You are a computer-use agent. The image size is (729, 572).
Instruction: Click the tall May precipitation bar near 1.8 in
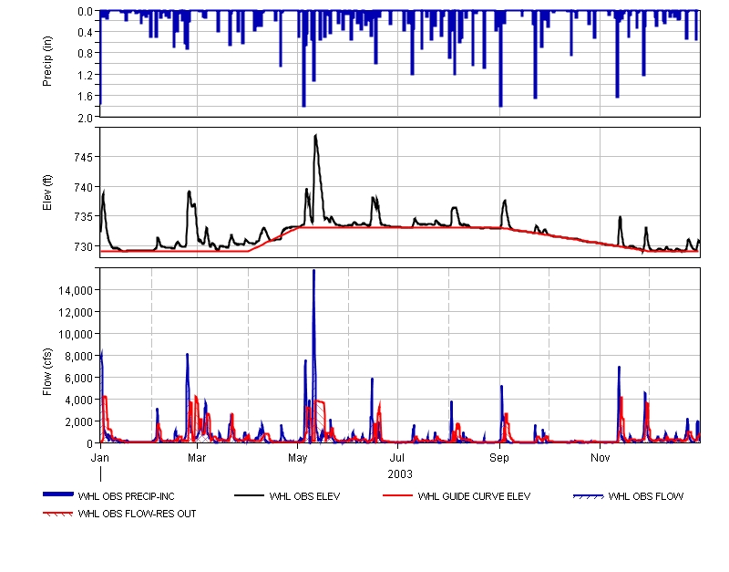click(x=303, y=59)
